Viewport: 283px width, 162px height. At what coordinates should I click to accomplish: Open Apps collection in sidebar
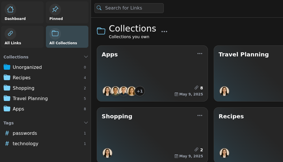[45, 109]
